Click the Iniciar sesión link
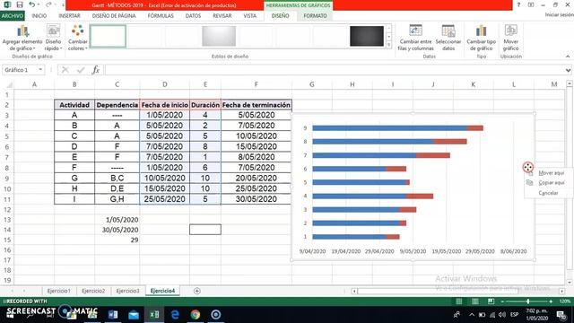574x323 pixels. point(559,14)
